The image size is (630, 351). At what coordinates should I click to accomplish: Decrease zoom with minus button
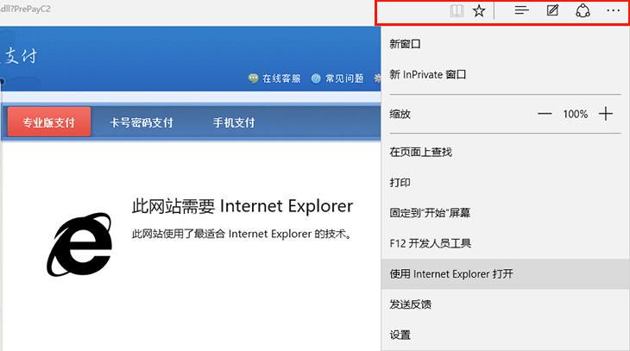pos(545,114)
